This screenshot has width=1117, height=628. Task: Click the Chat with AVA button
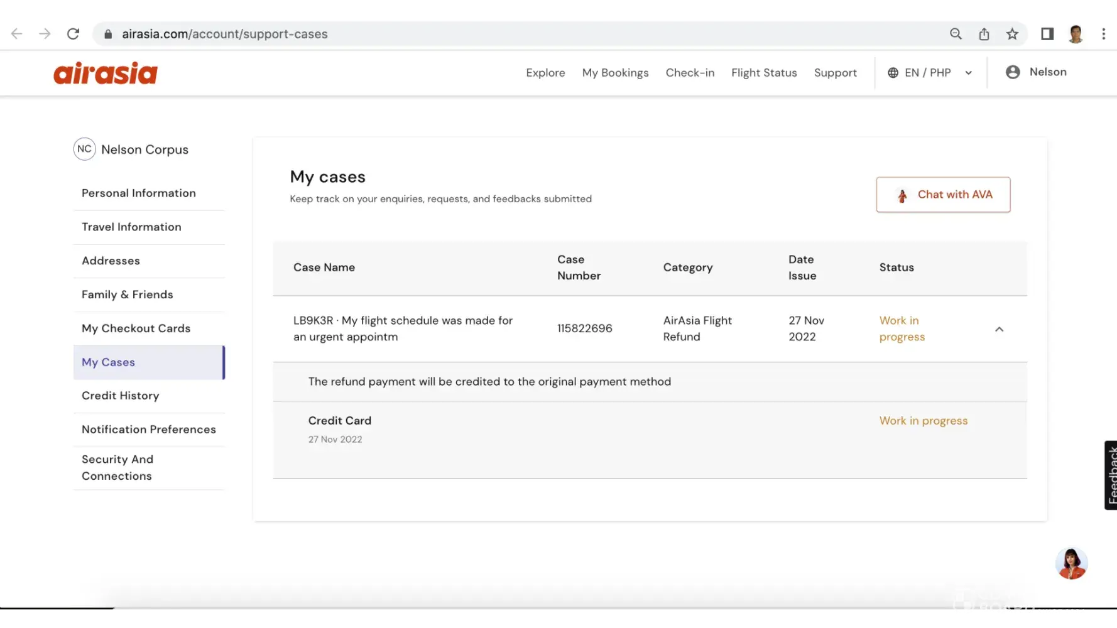click(943, 195)
